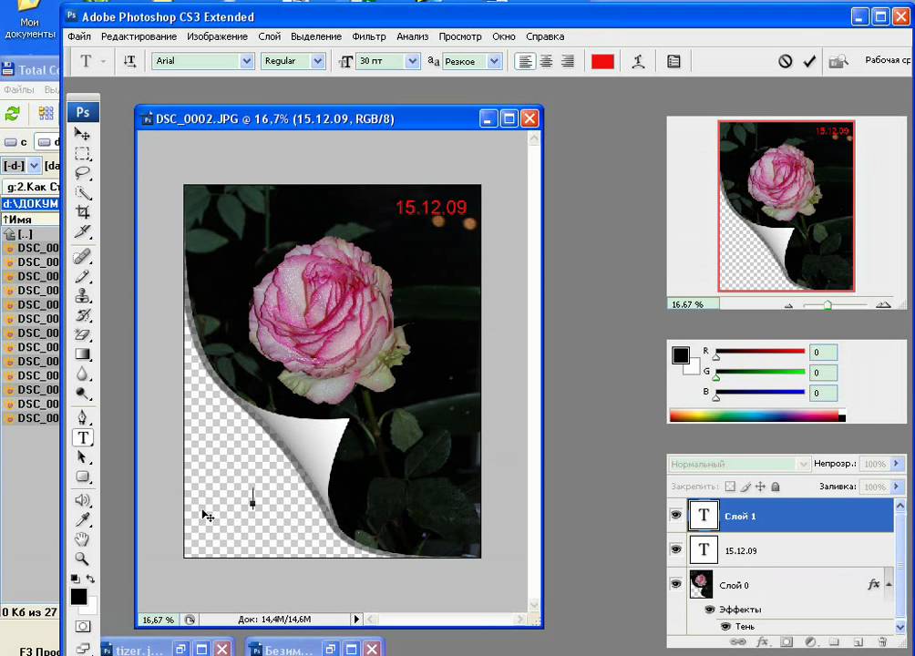Select the Brush tool
The height and width of the screenshot is (656, 915).
pos(82,277)
